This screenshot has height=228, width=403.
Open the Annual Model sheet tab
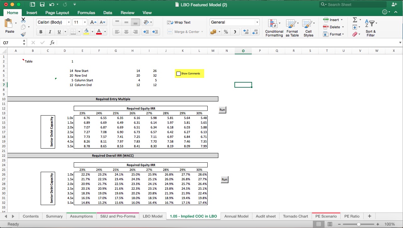[236, 216]
